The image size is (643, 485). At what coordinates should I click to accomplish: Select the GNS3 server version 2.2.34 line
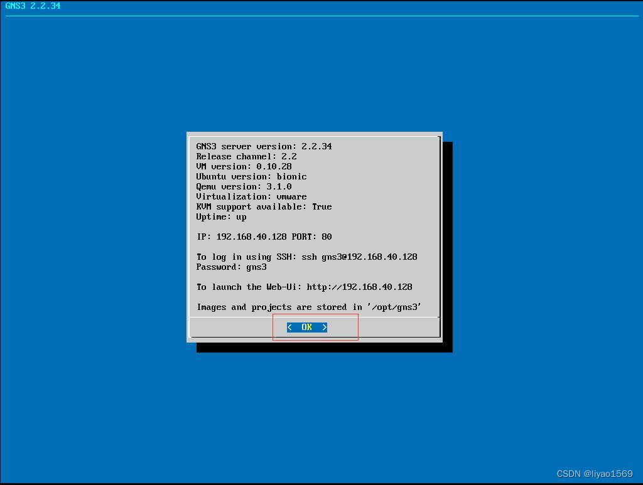point(264,146)
